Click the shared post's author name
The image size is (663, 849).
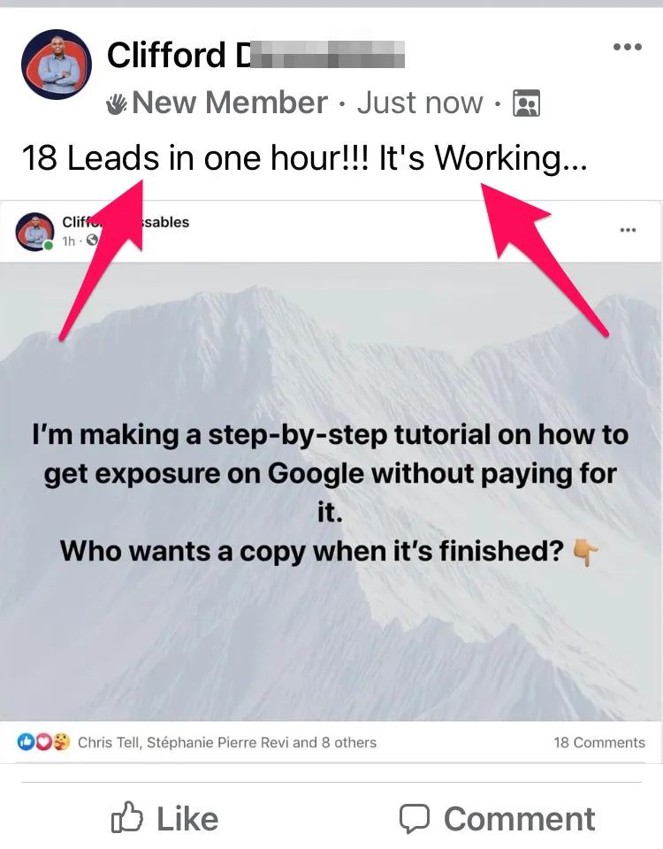[126, 222]
